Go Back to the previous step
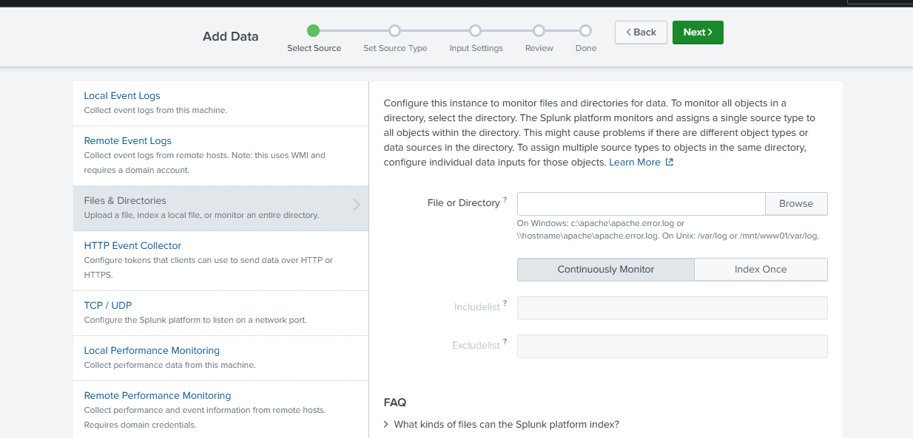Viewport: 913px width, 438px height. 641,32
